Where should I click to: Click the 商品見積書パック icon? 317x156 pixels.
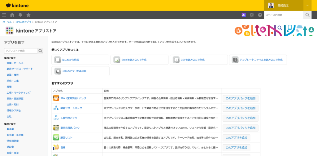tap(56, 128)
